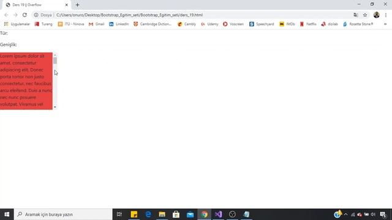Screen dimensions: 392x220
Task: Open the Cambridge Dictionary bookmark
Action: tap(153, 24)
